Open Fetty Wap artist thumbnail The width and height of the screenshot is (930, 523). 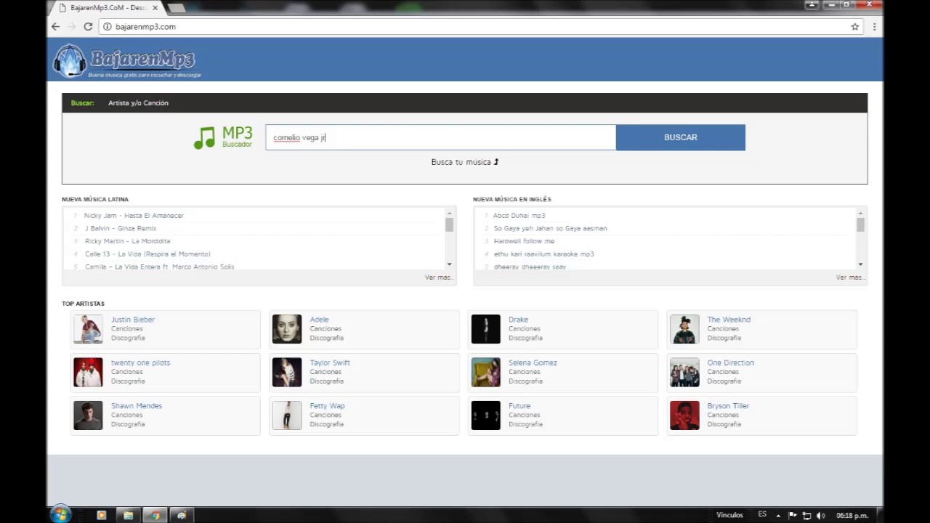[286, 415]
